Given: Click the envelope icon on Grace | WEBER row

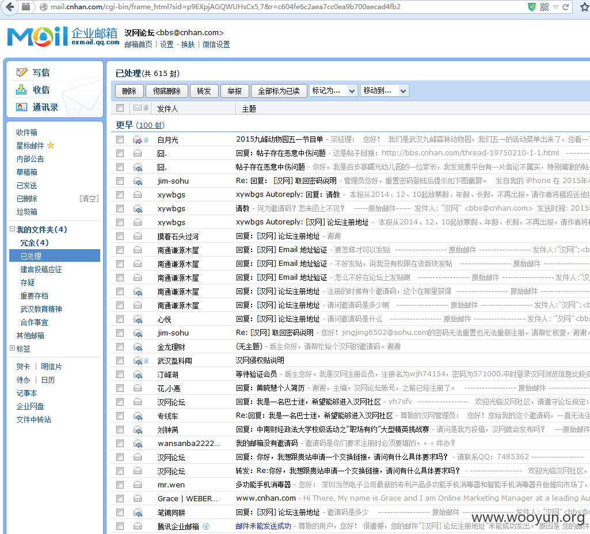Looking at the screenshot, I should [x=138, y=499].
